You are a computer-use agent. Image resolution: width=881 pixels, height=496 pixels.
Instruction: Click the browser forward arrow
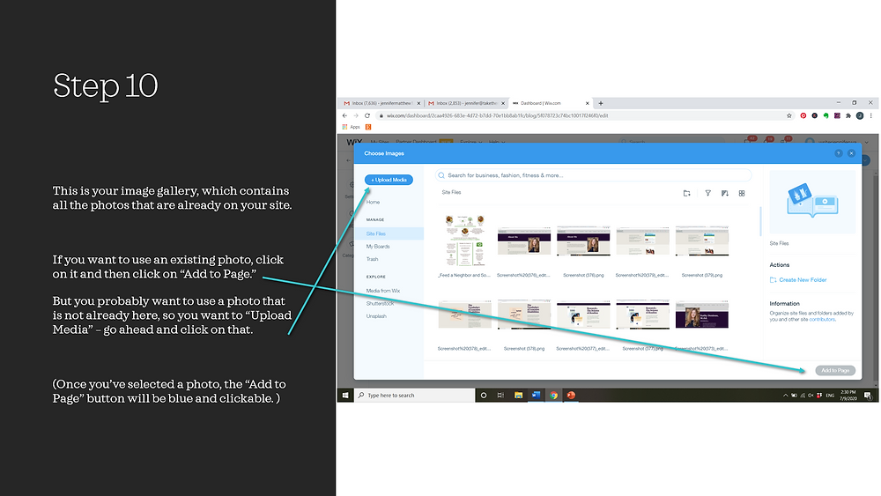(x=356, y=115)
